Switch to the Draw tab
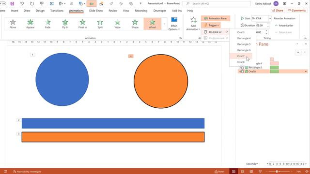The height and width of the screenshot is (174, 310). [27, 11]
